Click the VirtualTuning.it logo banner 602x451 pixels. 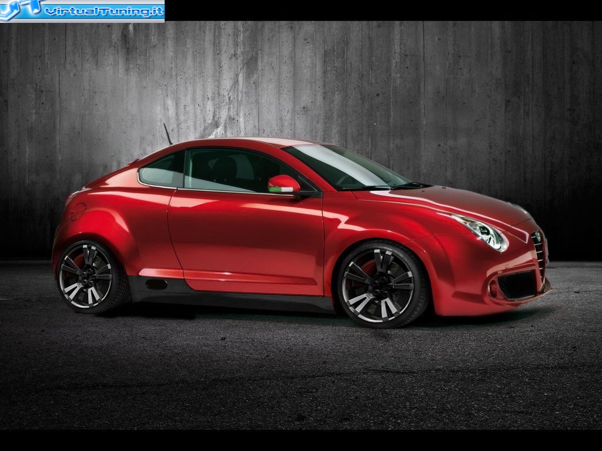[82, 11]
